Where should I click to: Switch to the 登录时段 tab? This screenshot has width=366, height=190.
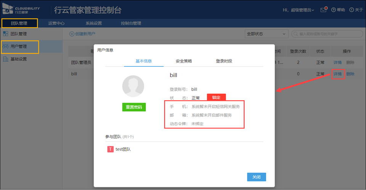click(224, 61)
